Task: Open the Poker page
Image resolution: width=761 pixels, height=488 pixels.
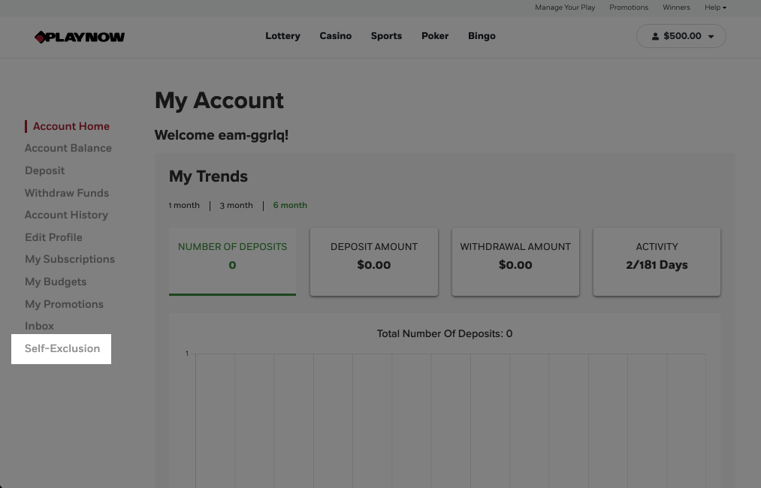Action: (435, 36)
